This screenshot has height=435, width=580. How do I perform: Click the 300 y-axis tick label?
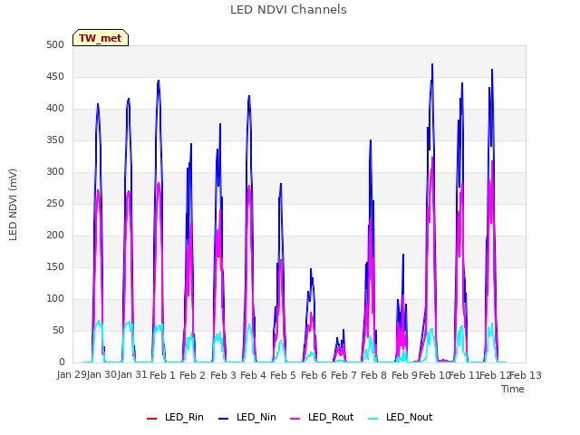point(55,172)
